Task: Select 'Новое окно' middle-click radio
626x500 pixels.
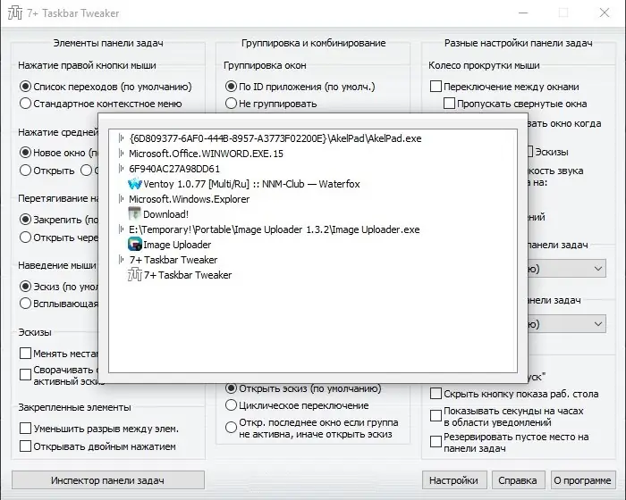Action: 25,153
